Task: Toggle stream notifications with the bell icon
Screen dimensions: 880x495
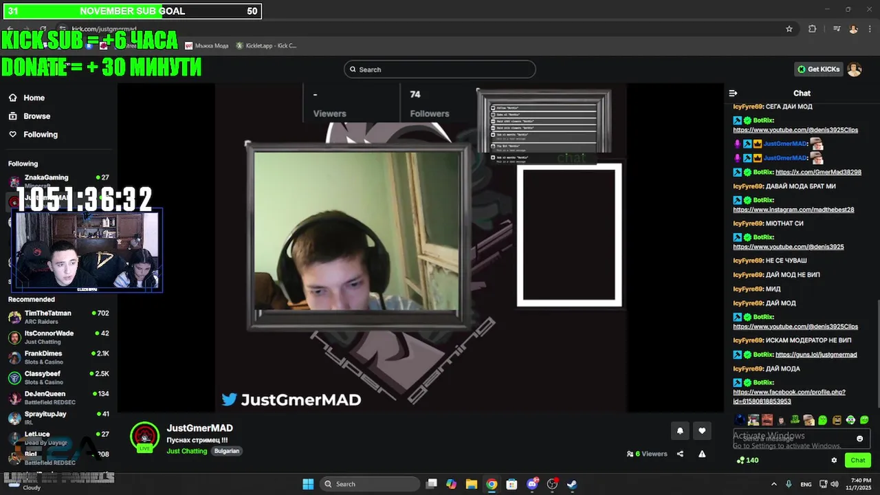Action: pyautogui.click(x=680, y=431)
